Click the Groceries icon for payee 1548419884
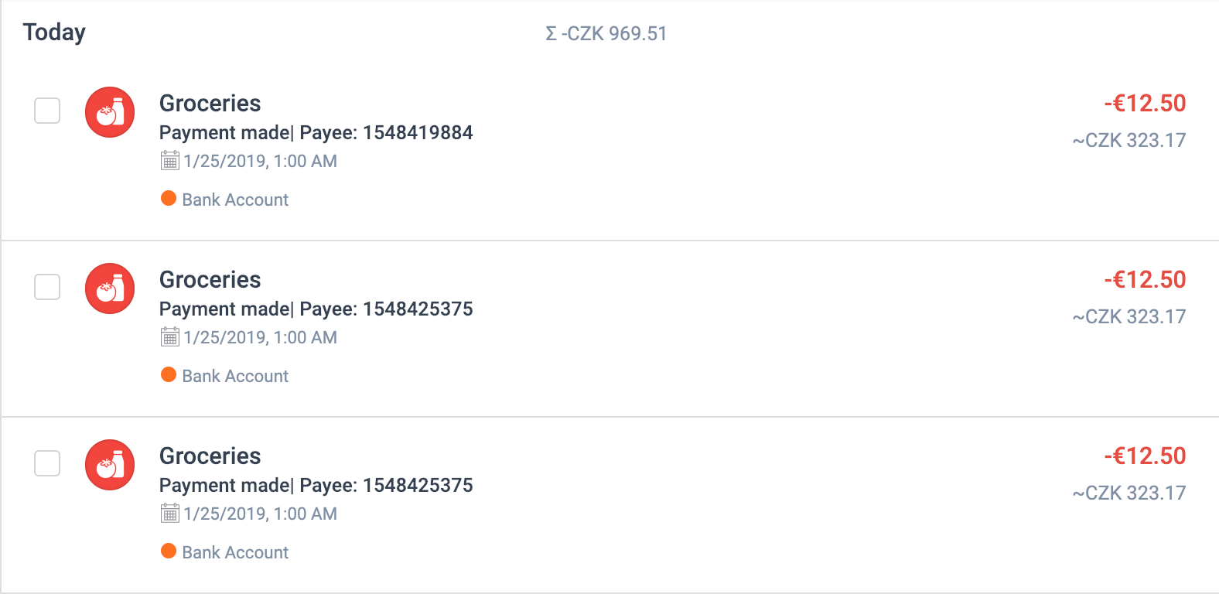Image resolution: width=1219 pixels, height=594 pixels. pos(110,112)
